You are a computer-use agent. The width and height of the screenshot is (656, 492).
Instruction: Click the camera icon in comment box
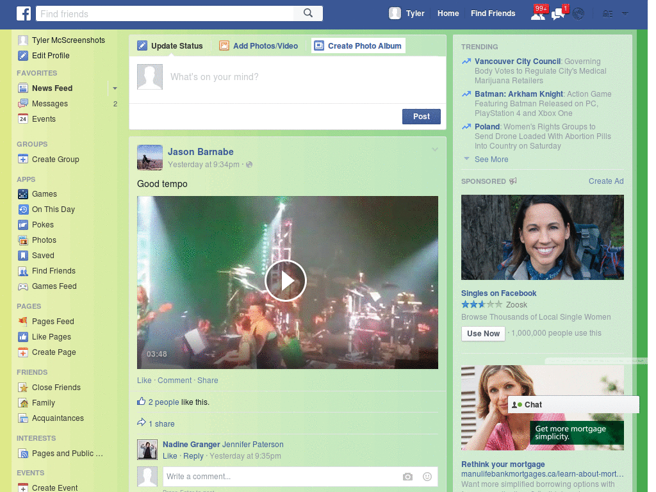(407, 477)
